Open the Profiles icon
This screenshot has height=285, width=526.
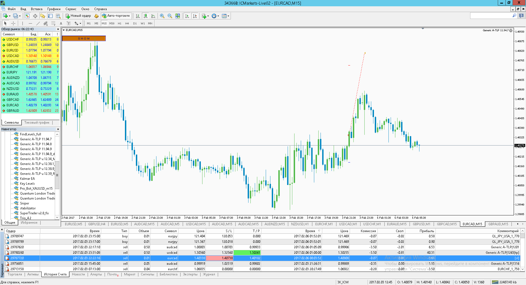pyautogui.click(x=16, y=16)
